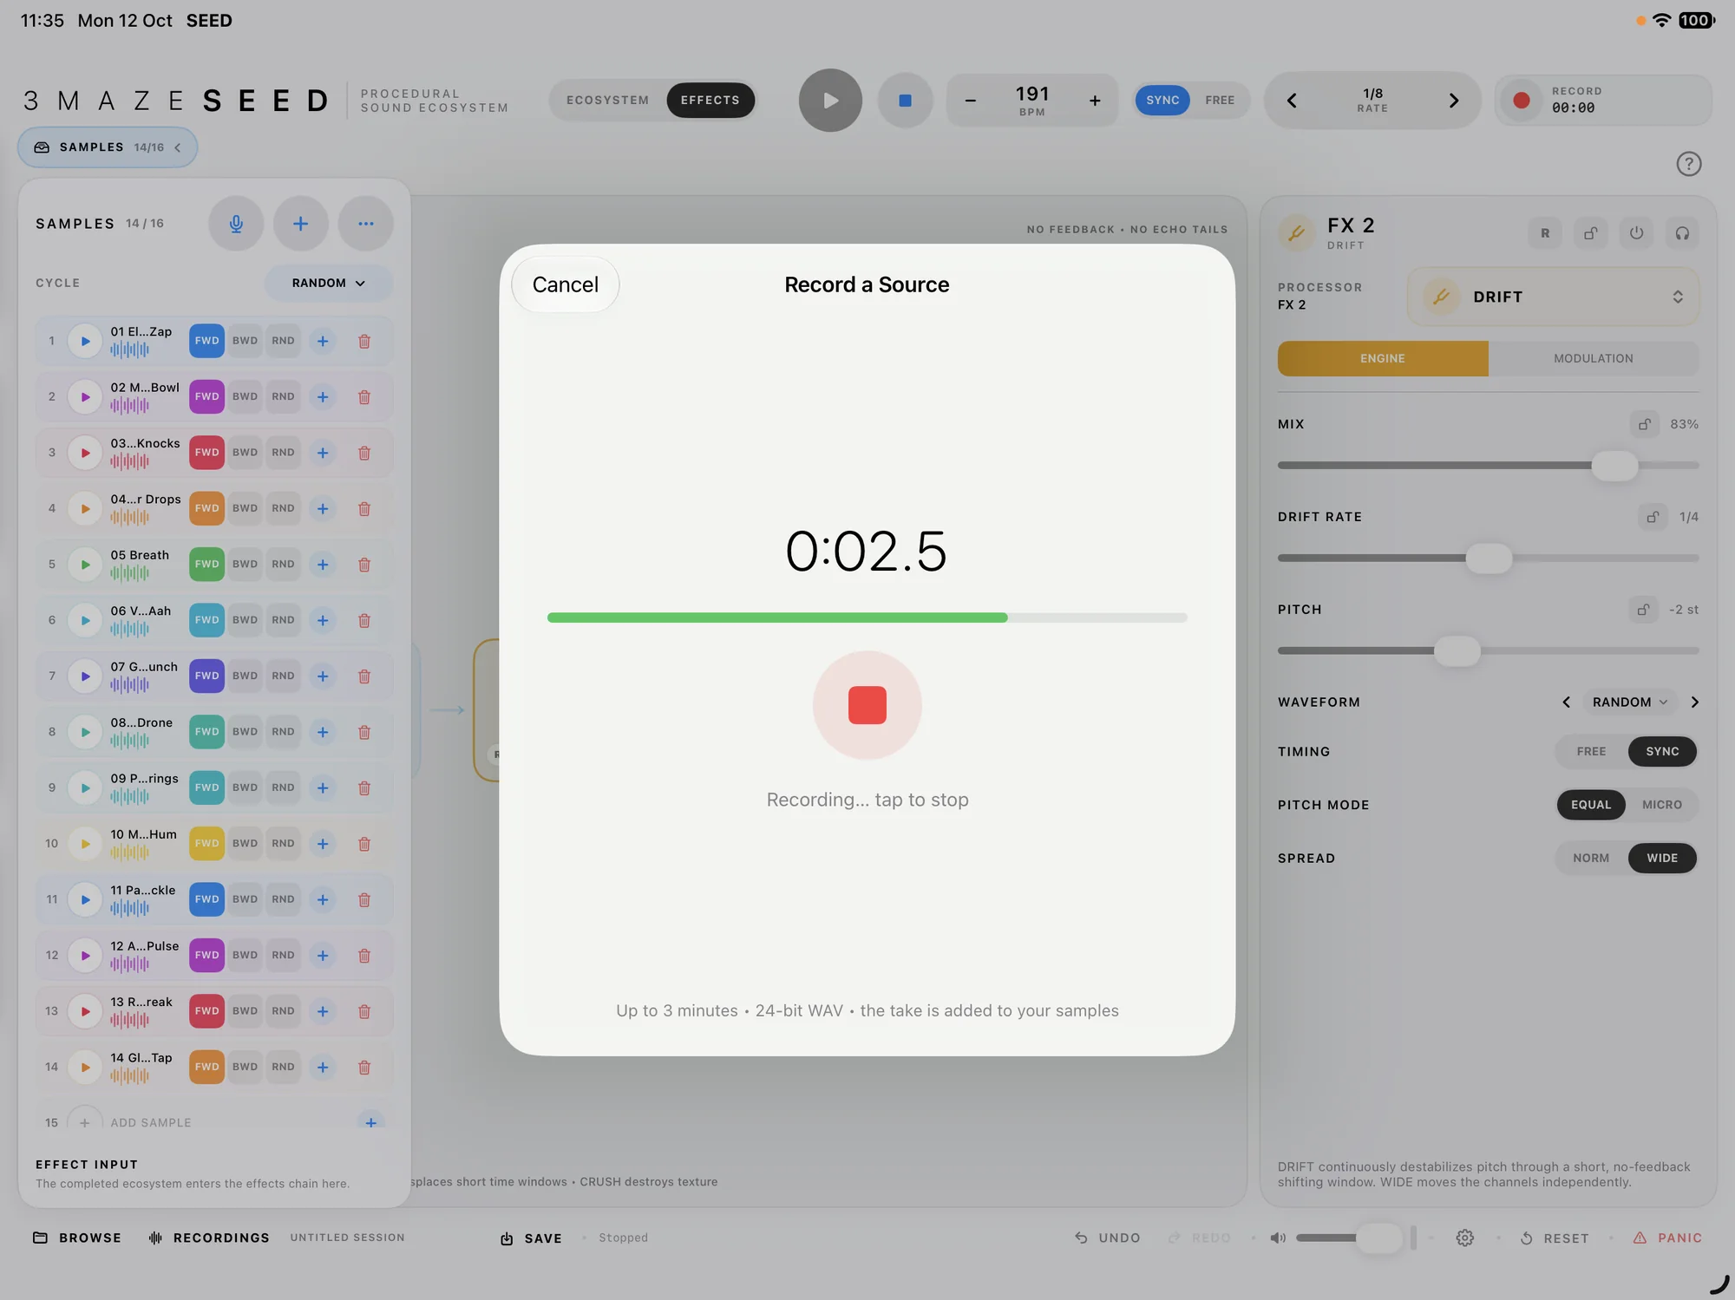Play sample 01 El...Zap preview

85,341
